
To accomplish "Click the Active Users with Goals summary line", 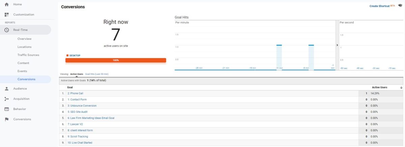I will tap(84, 81).
